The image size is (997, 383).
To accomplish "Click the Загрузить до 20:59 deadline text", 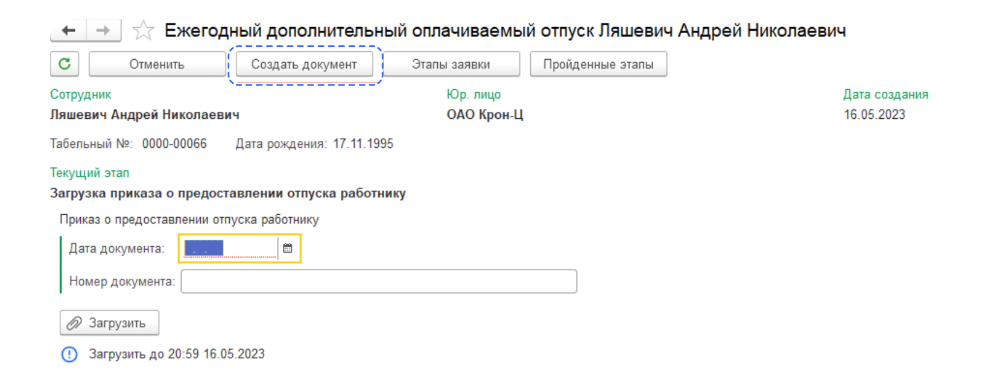I will (x=177, y=354).
